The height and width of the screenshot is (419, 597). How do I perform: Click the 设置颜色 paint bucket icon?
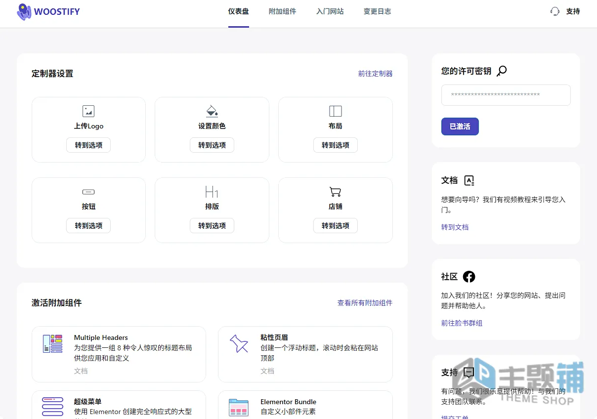point(212,111)
